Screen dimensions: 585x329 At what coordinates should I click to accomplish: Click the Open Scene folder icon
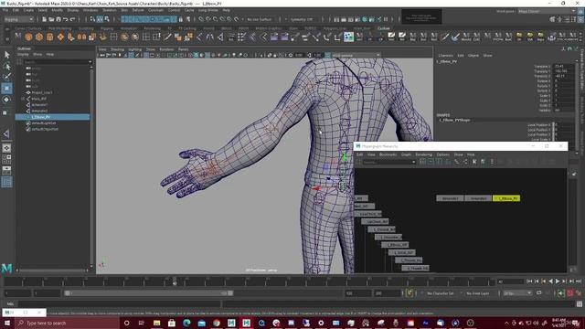(x=51, y=19)
